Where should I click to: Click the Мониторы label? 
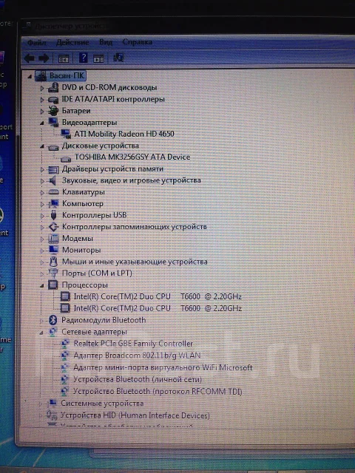click(x=81, y=250)
